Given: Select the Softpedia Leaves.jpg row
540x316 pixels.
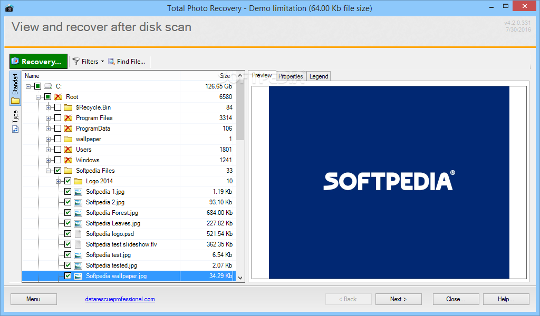Looking at the screenshot, I should [129, 223].
